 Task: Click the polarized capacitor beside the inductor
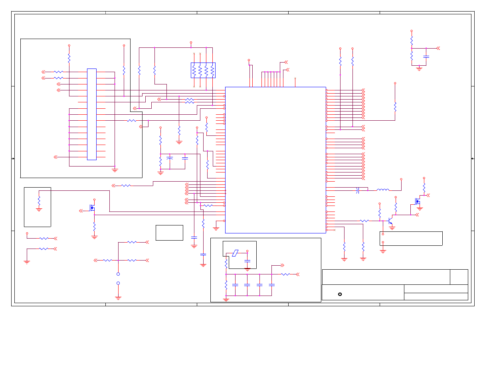pos(358,190)
